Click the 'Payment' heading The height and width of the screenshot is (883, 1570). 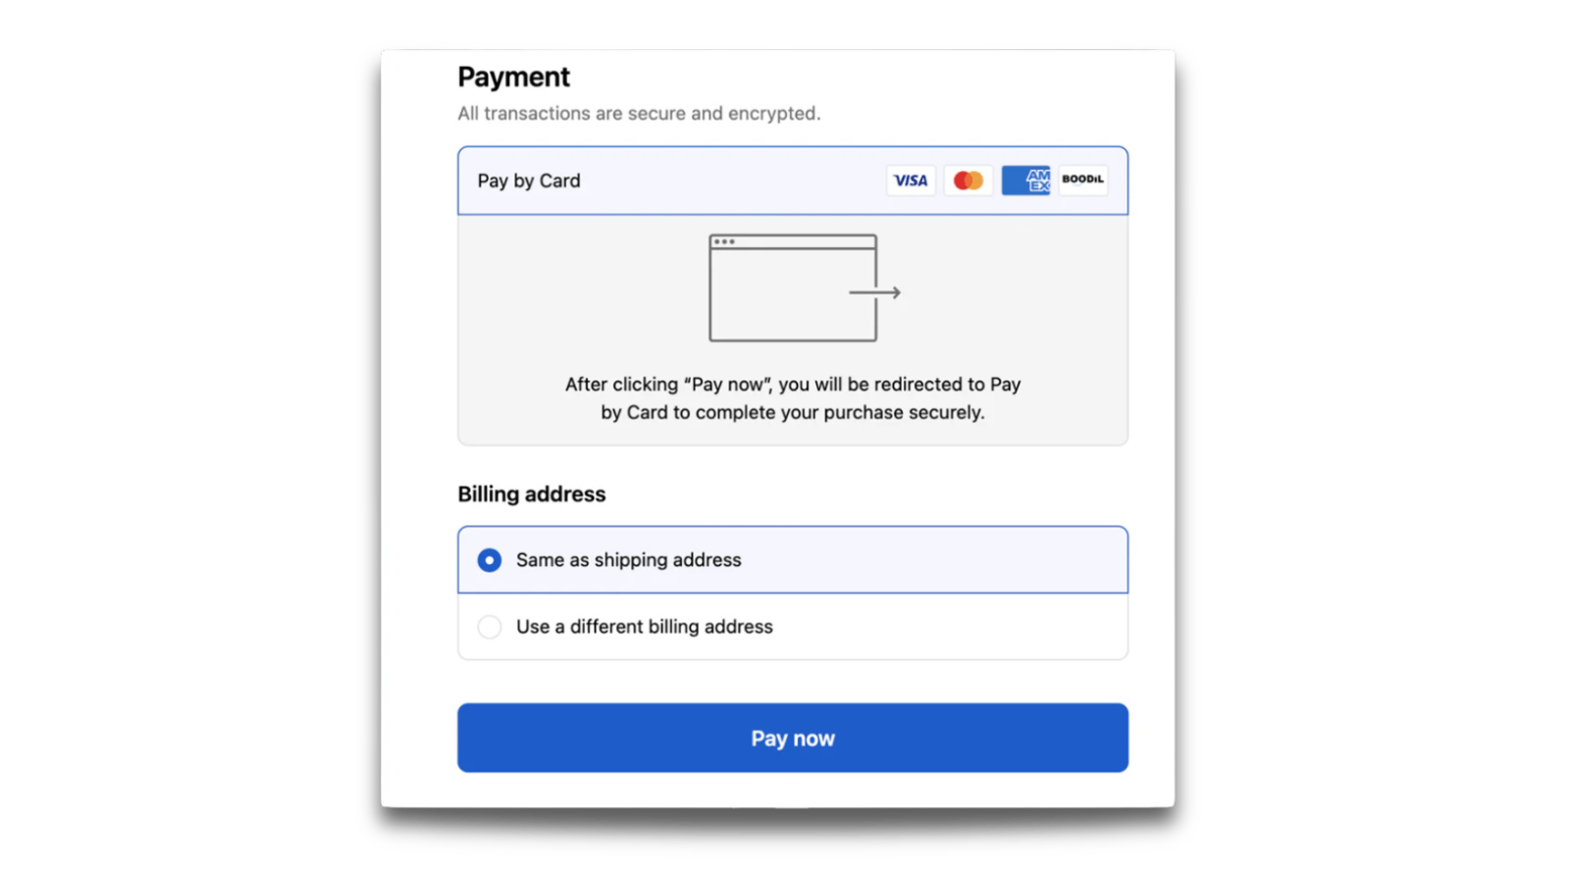tap(513, 77)
